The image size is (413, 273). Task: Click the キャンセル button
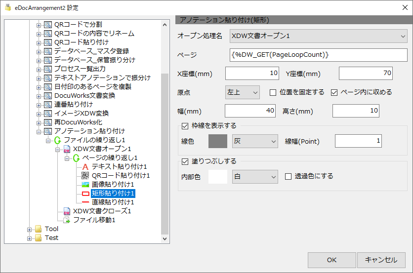click(381, 260)
